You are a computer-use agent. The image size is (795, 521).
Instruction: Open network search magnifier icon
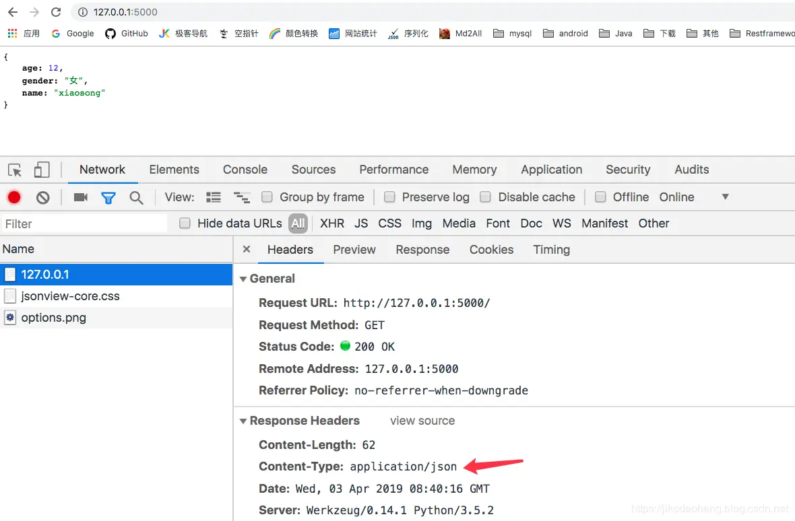[x=136, y=197]
